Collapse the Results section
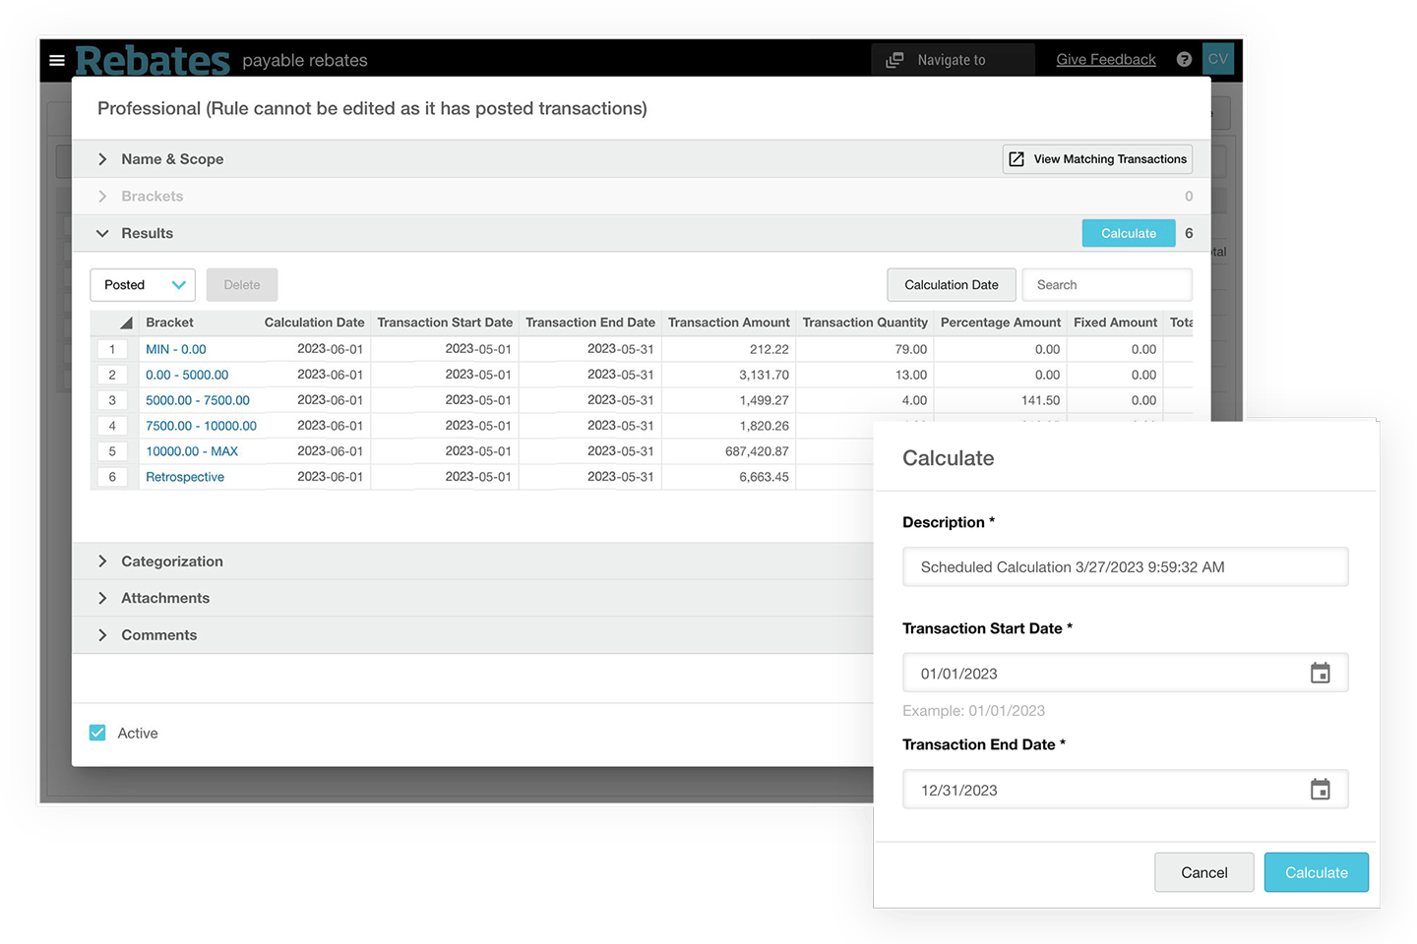Image resolution: width=1417 pixels, height=944 pixels. pos(102,233)
